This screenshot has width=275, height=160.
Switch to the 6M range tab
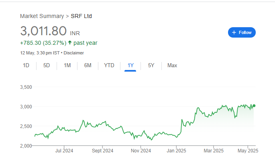tap(88, 65)
